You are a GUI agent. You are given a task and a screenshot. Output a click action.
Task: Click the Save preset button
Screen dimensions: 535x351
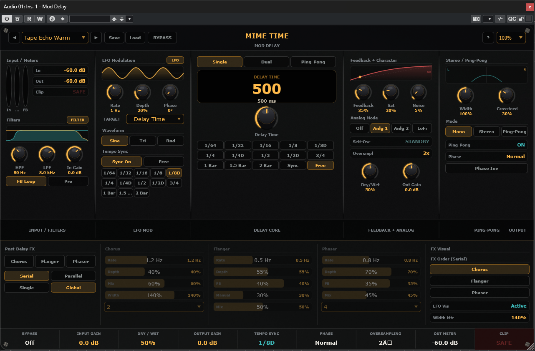(114, 38)
